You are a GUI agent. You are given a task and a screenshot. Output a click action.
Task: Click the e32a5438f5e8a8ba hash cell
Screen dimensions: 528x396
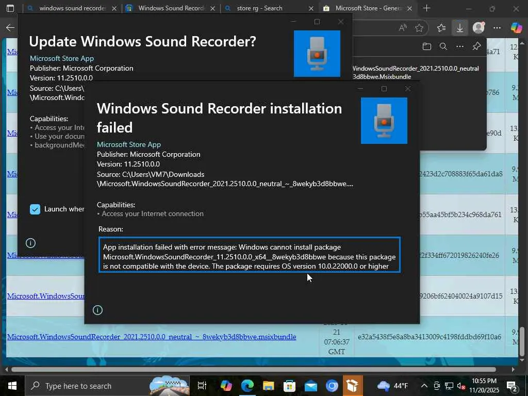tap(430, 337)
